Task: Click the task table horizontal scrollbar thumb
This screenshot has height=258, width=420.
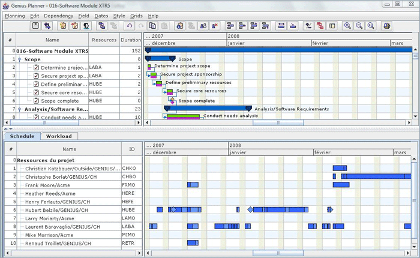Action: point(44,123)
